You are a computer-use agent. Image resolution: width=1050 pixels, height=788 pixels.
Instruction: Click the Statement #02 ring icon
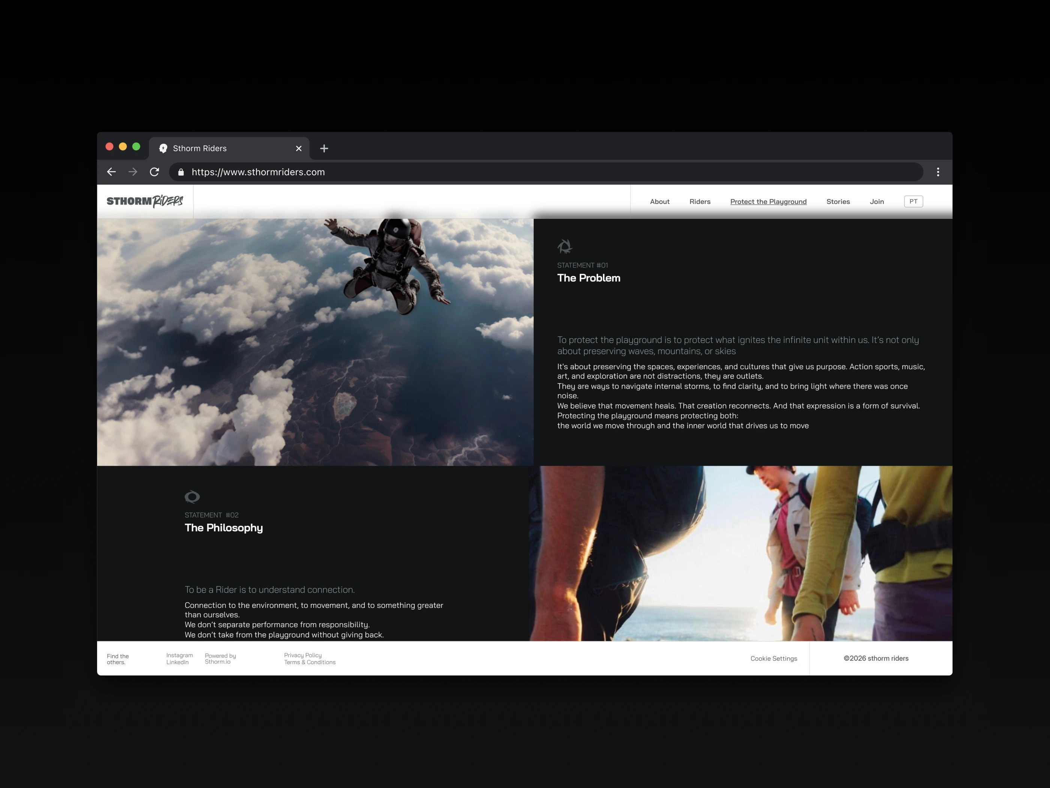[192, 497]
